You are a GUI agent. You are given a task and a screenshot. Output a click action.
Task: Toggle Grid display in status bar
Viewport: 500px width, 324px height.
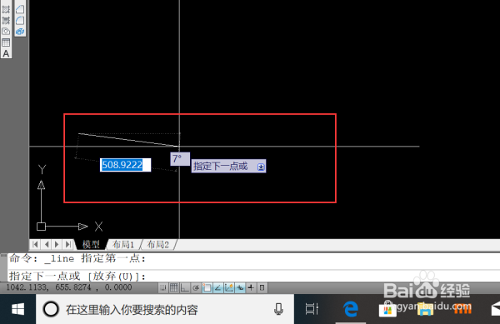(174, 288)
